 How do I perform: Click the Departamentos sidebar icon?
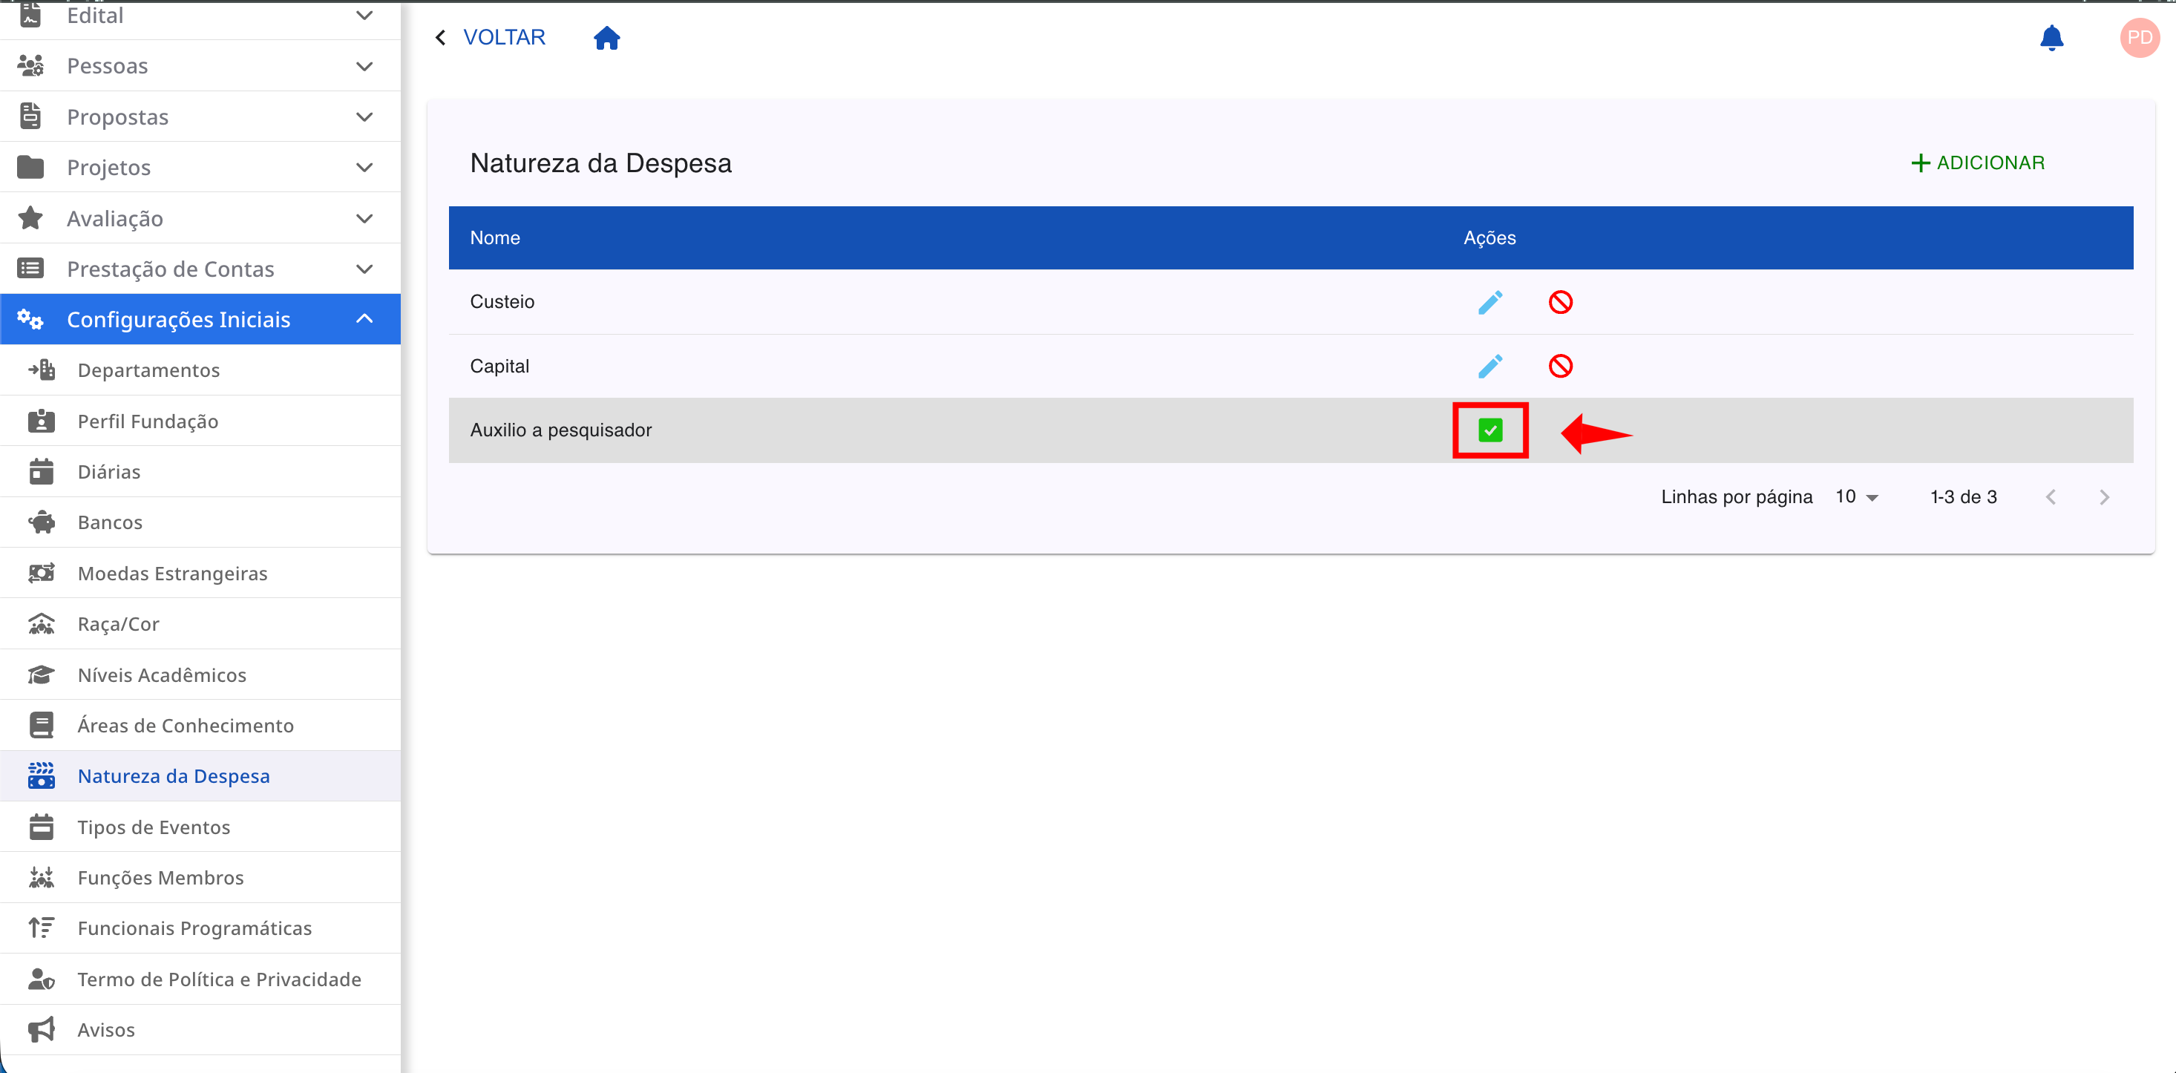pos(42,370)
